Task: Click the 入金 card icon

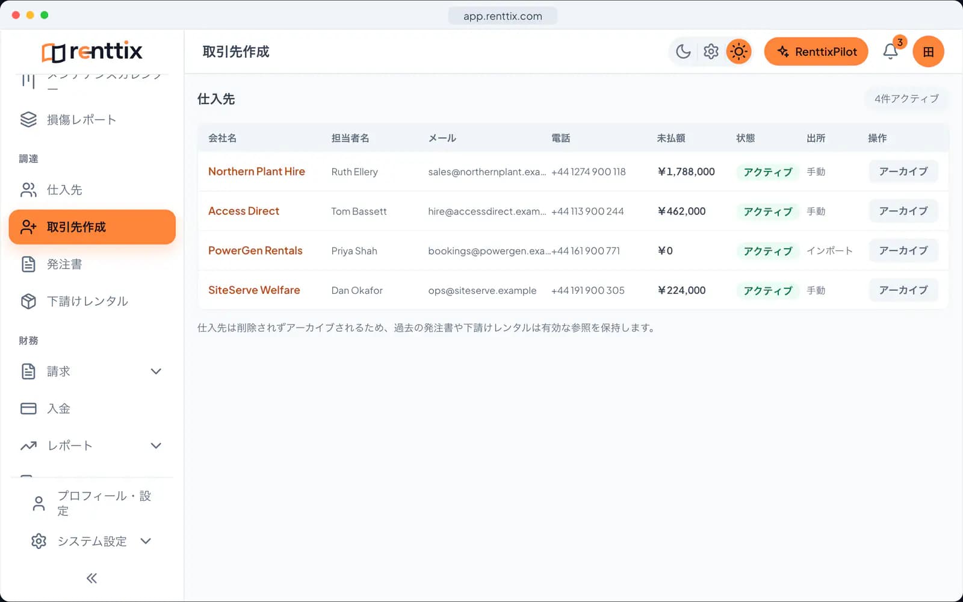Action: click(x=28, y=409)
